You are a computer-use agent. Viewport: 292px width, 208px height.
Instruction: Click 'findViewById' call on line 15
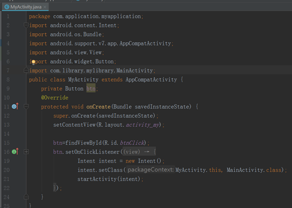83,143
